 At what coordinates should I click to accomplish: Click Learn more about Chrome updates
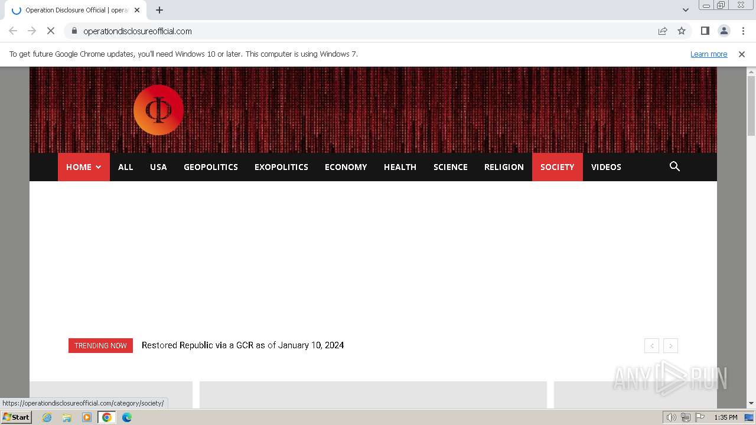click(709, 54)
